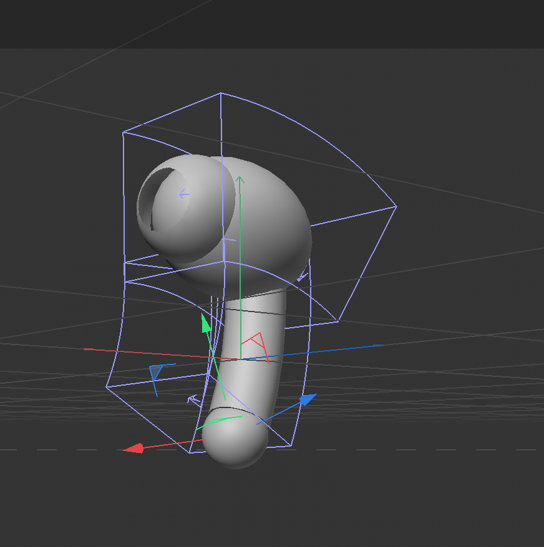Click the blue flag-shaped deformer handle
Screen dimensions: 544x547
(155, 373)
